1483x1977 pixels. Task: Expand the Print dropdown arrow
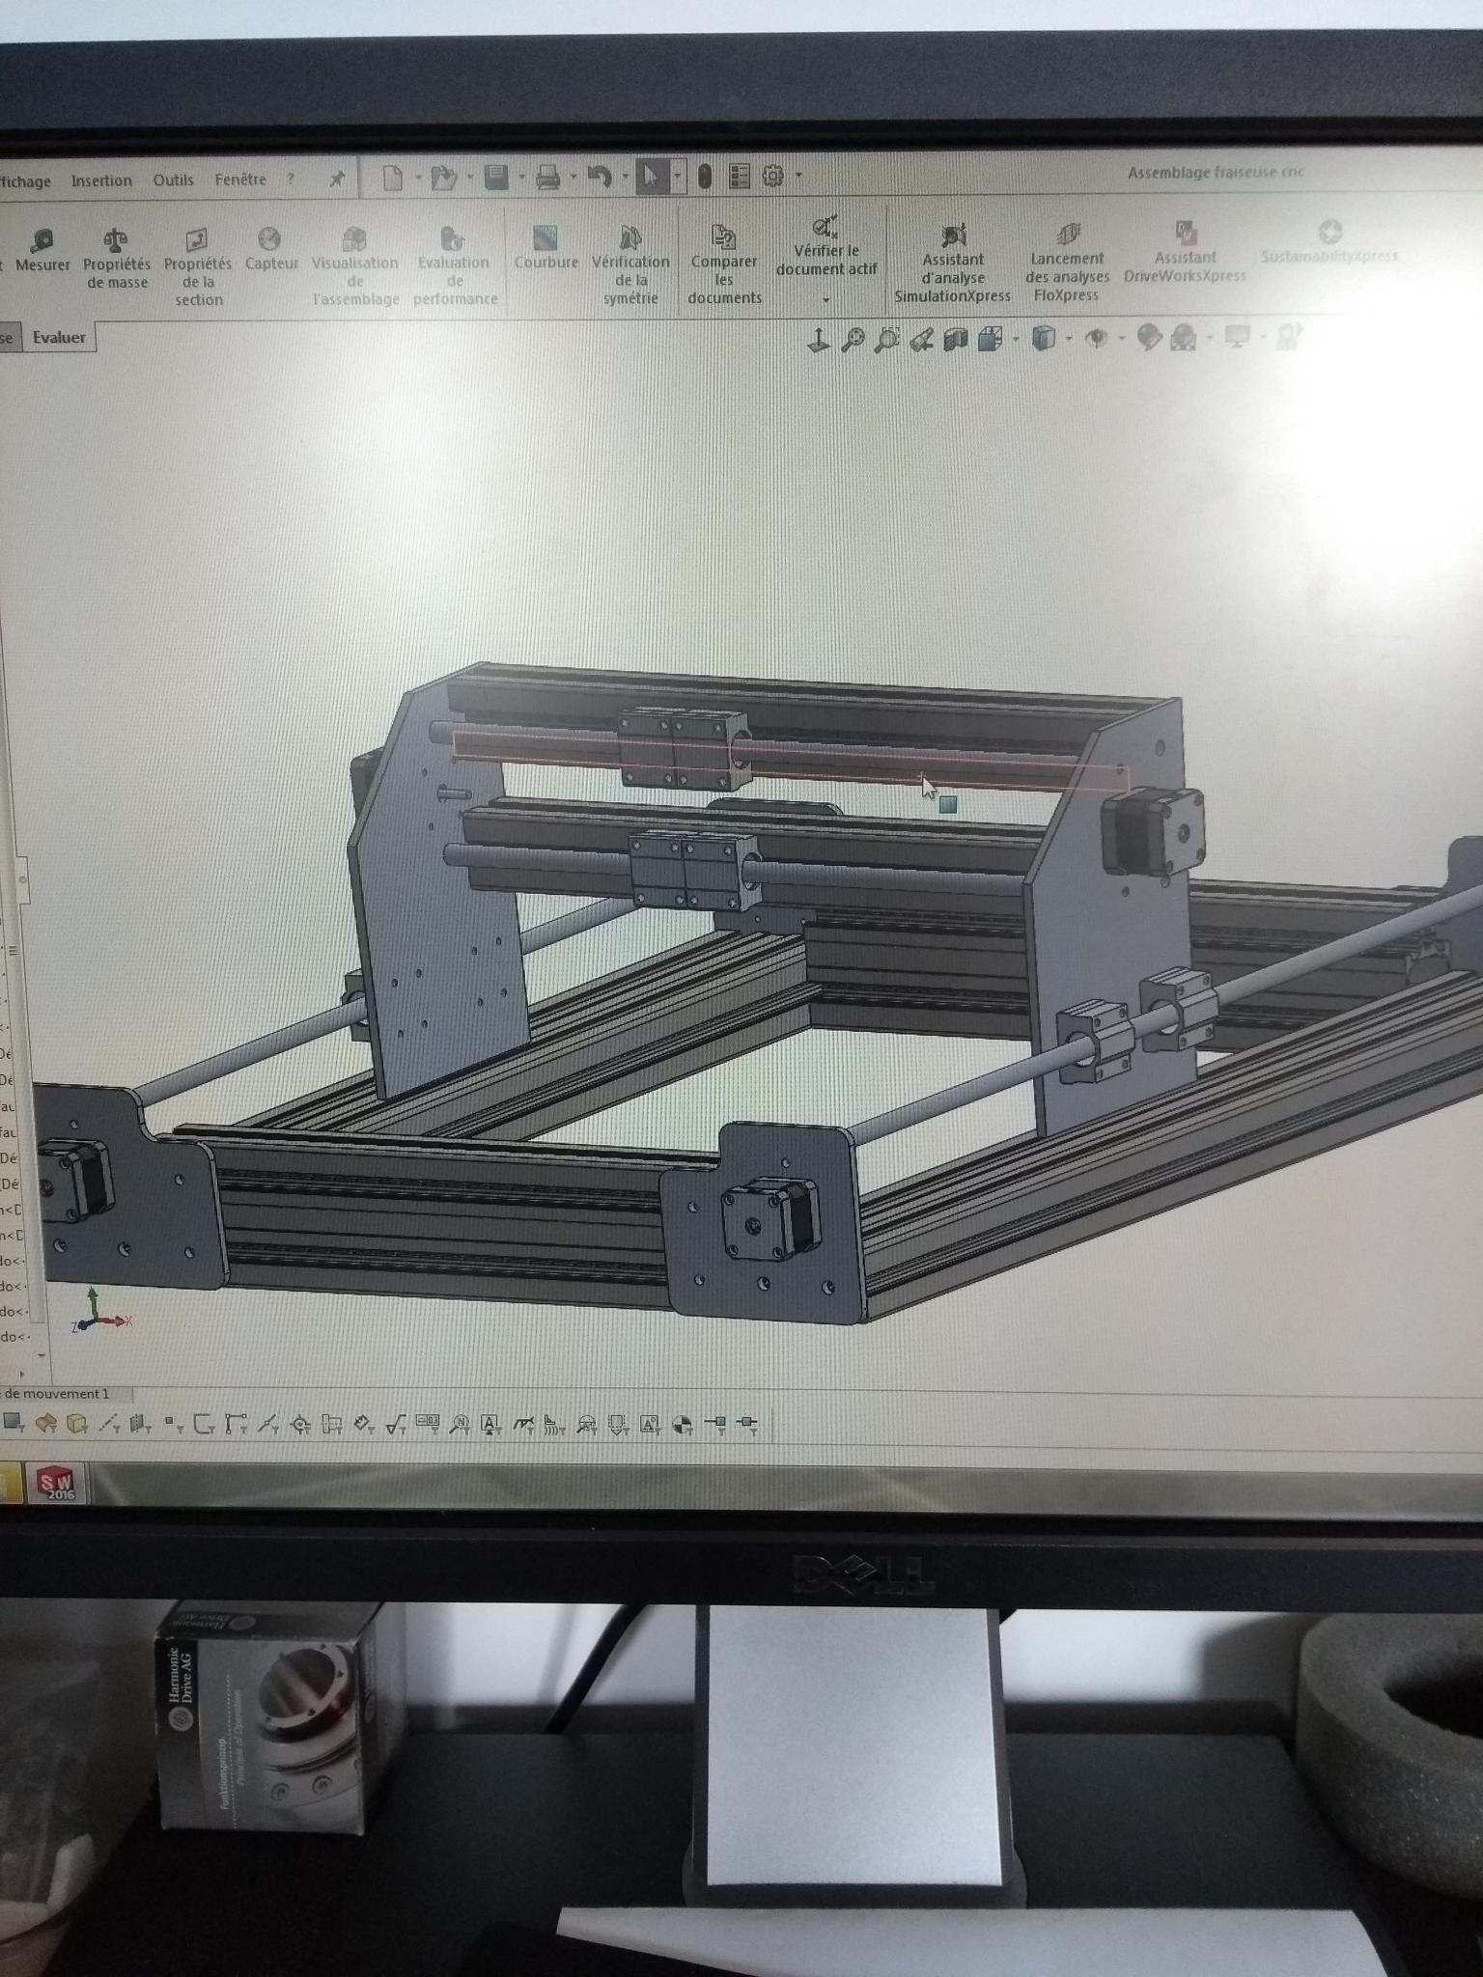(574, 178)
